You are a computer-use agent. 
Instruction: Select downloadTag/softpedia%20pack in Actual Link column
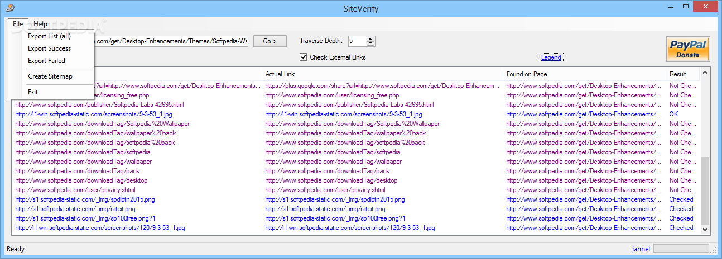point(345,143)
